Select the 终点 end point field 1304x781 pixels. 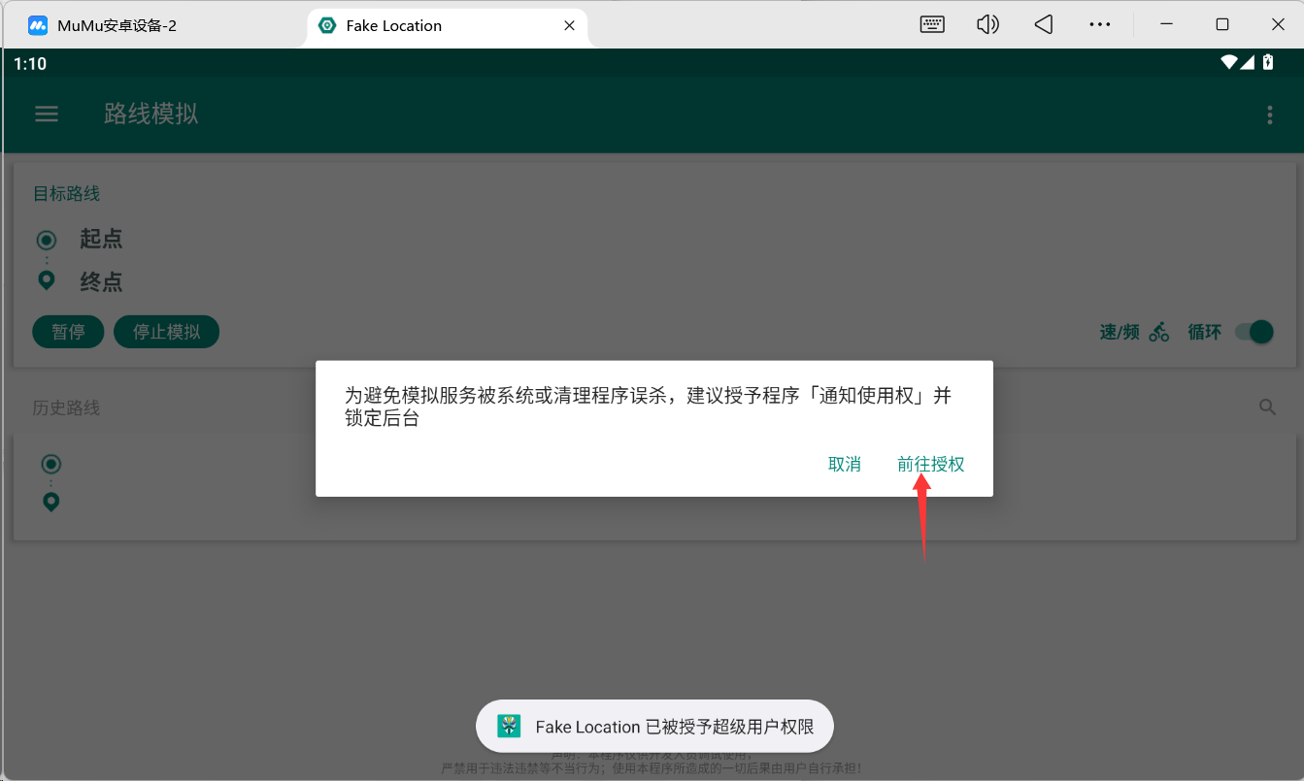pyautogui.click(x=101, y=282)
